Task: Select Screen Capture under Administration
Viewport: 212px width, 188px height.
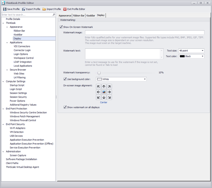Action: click(x=18, y=155)
